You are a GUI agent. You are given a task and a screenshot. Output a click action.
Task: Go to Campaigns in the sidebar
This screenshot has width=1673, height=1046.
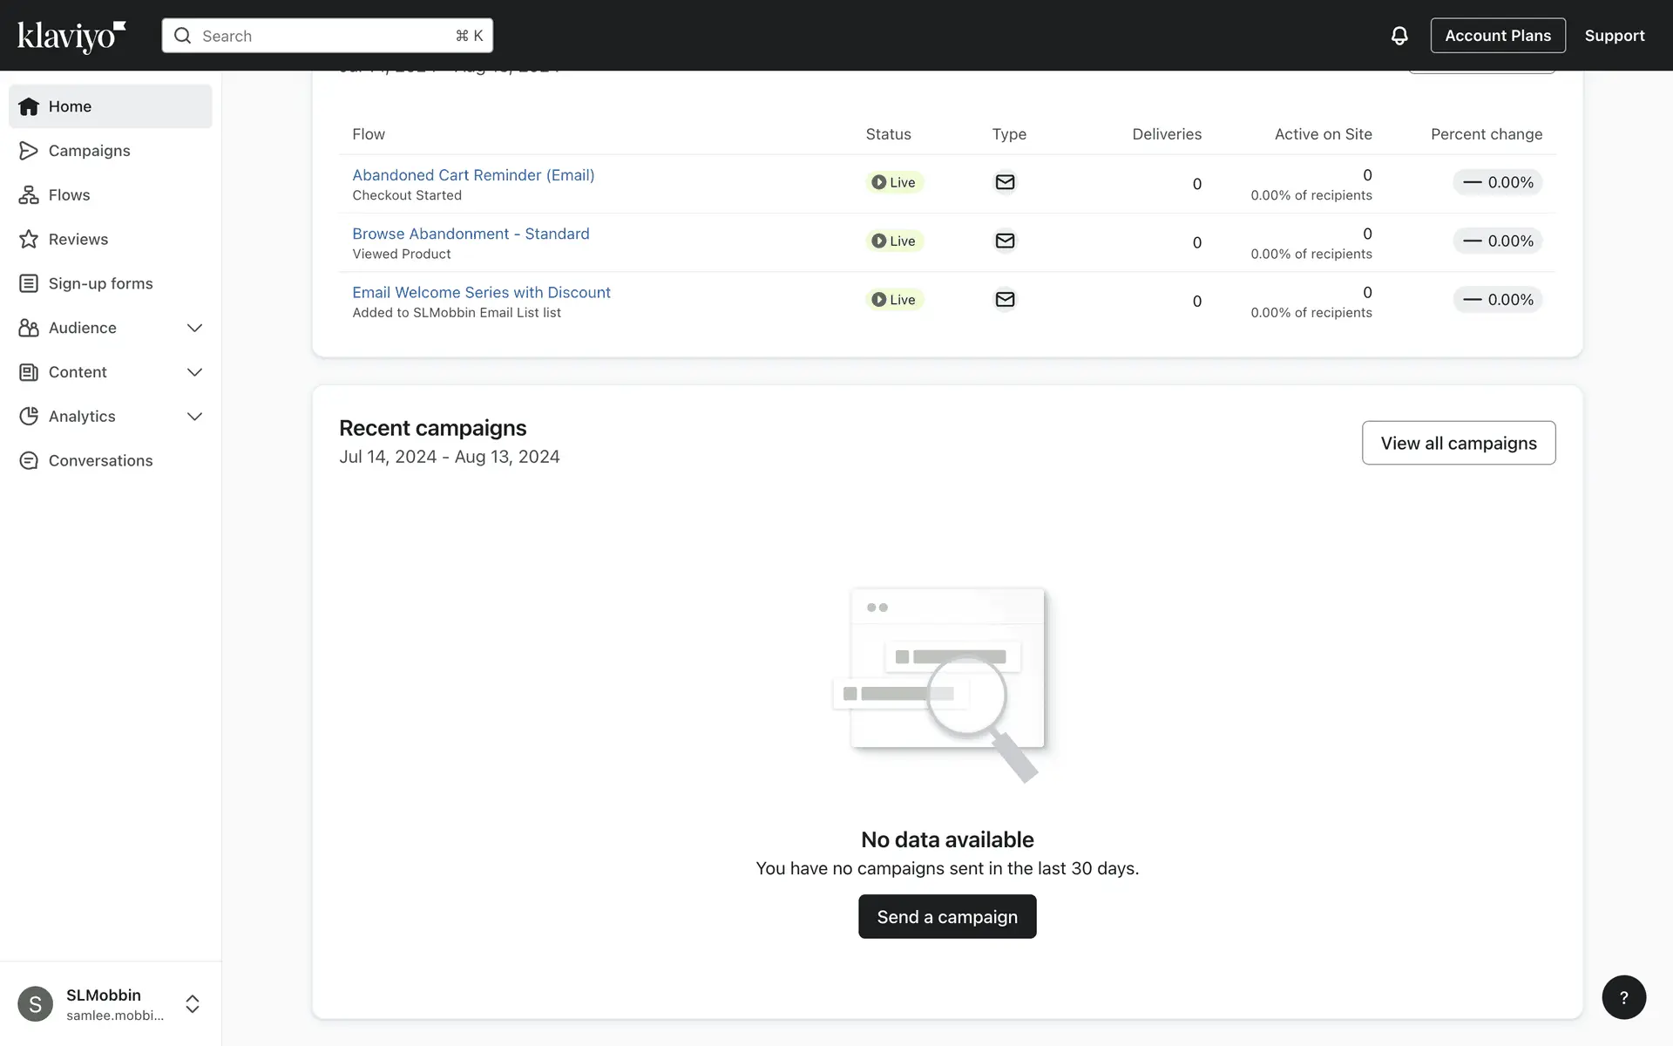click(x=89, y=151)
